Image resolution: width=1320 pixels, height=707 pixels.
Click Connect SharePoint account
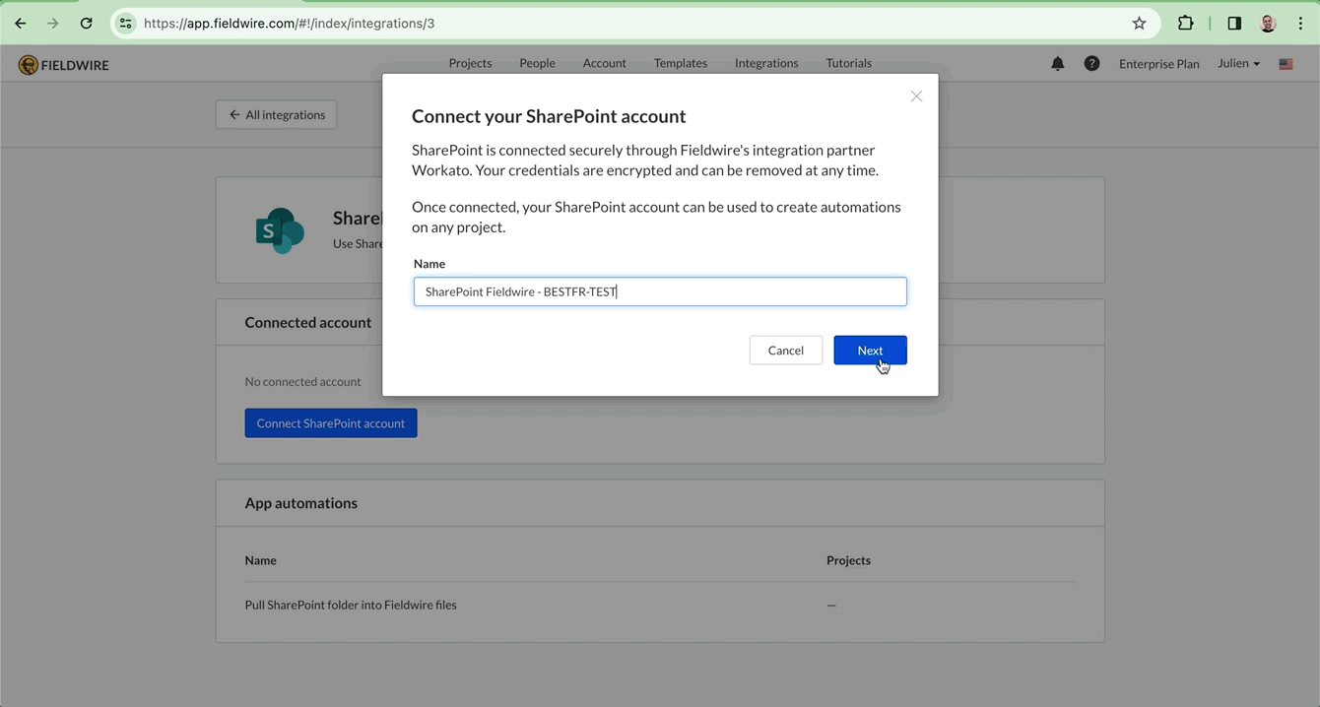[x=330, y=422]
